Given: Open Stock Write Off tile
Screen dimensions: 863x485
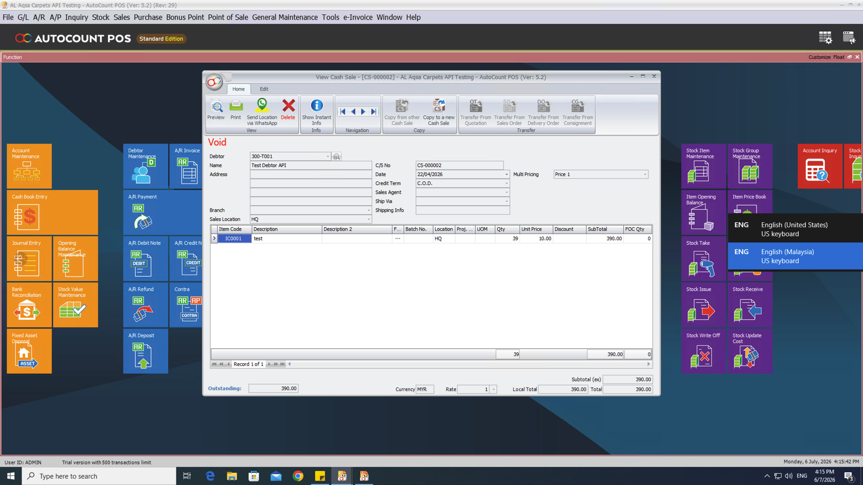Looking at the screenshot, I should click(x=703, y=351).
